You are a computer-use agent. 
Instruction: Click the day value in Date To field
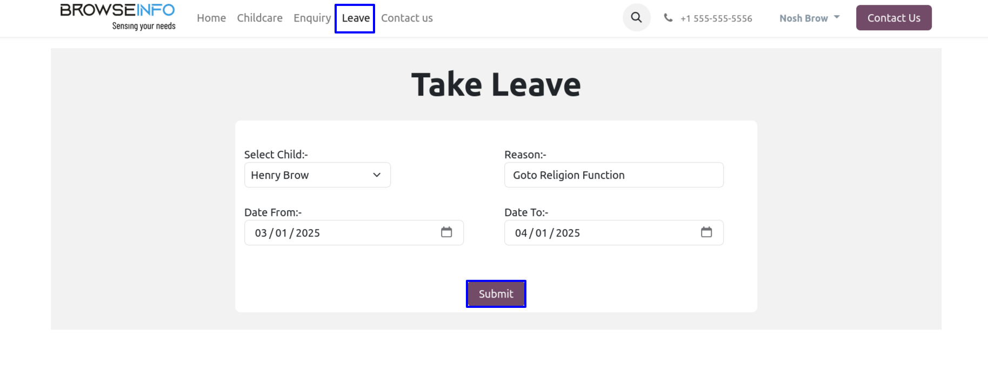(x=542, y=233)
